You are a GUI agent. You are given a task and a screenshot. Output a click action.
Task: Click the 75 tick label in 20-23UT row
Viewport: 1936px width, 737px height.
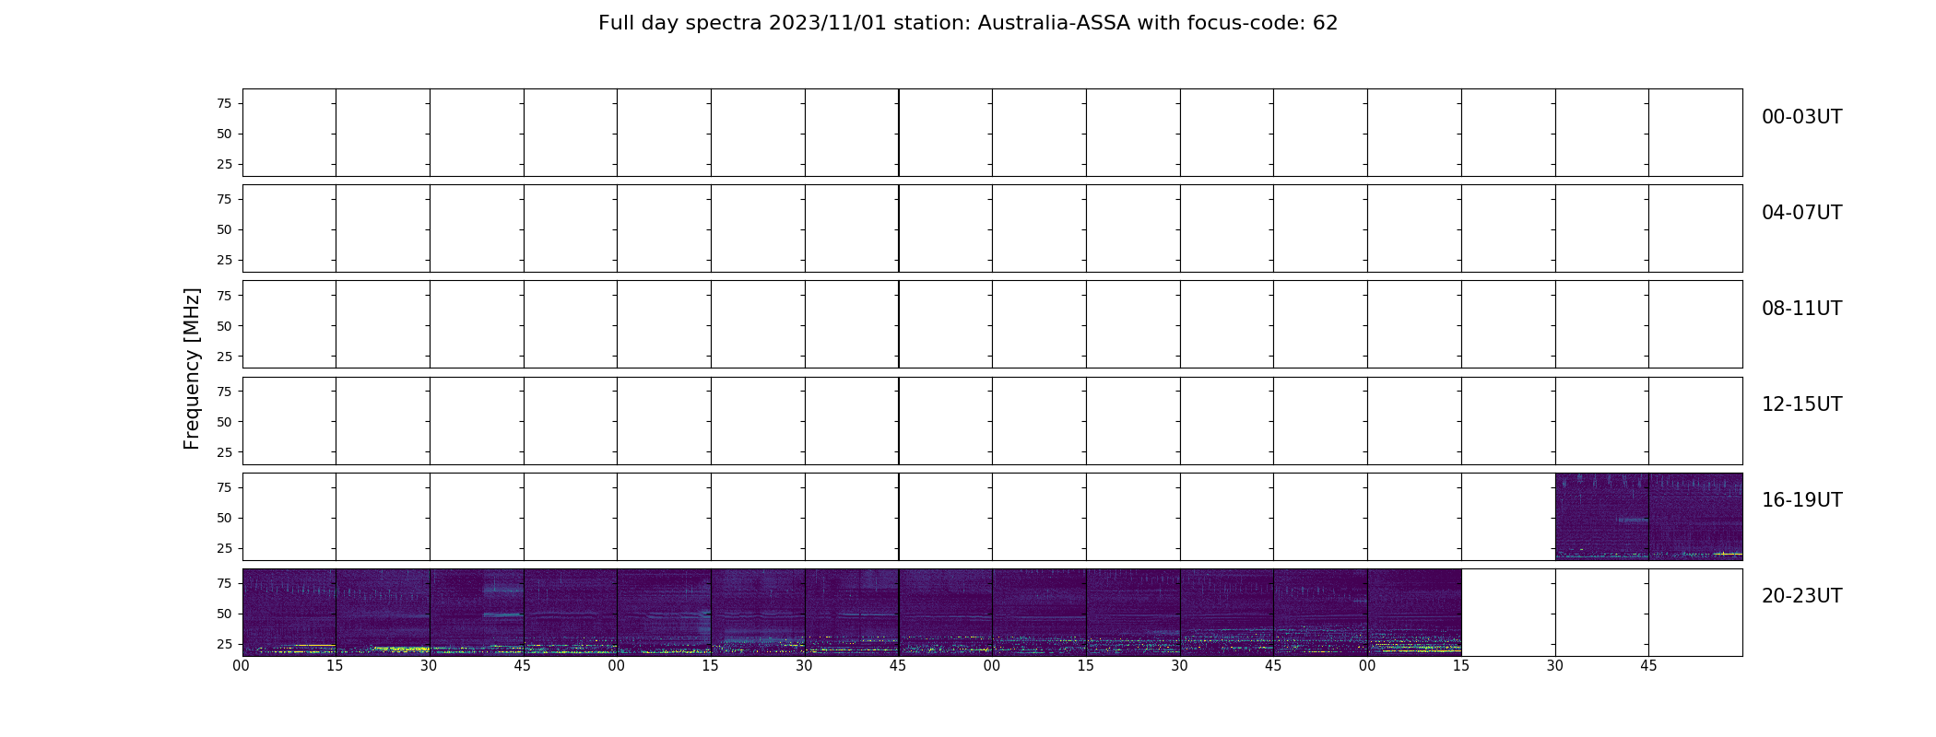pyautogui.click(x=224, y=583)
